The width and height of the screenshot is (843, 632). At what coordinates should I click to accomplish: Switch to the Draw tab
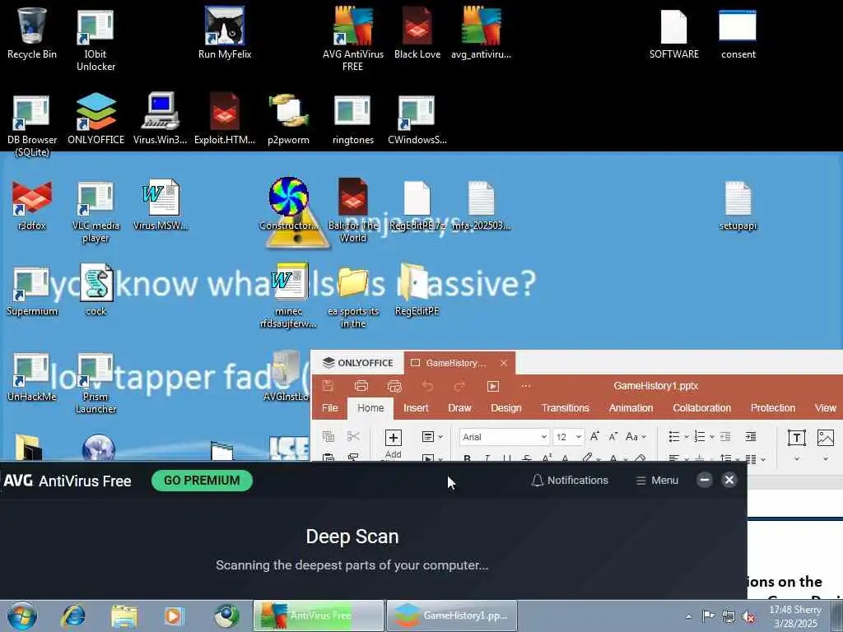tap(459, 408)
